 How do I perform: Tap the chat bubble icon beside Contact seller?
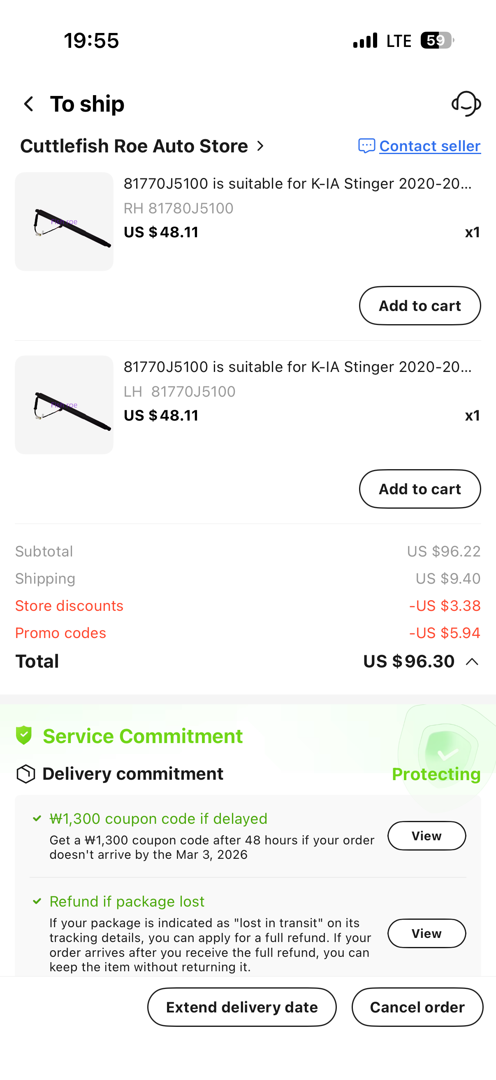tap(366, 146)
